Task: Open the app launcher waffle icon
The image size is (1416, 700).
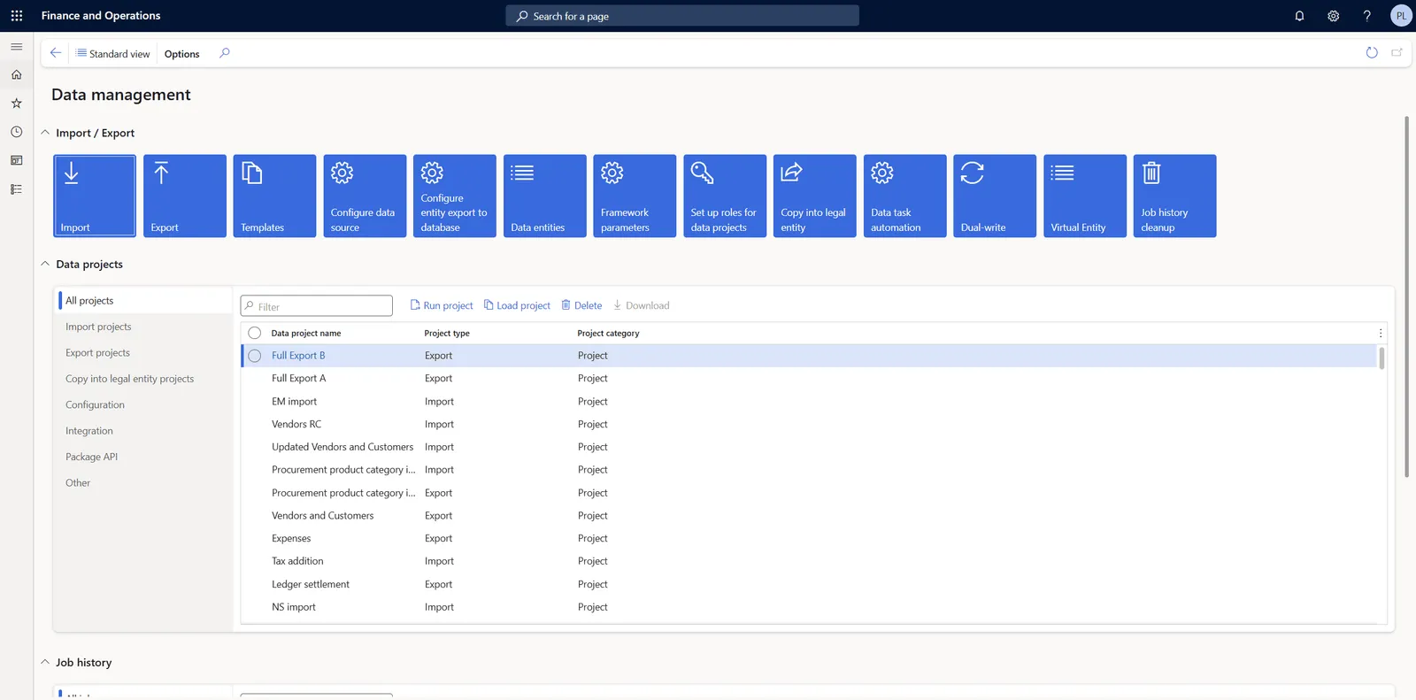Action: 17,16
